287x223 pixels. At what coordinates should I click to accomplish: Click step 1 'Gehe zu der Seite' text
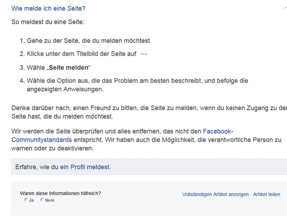(88, 41)
